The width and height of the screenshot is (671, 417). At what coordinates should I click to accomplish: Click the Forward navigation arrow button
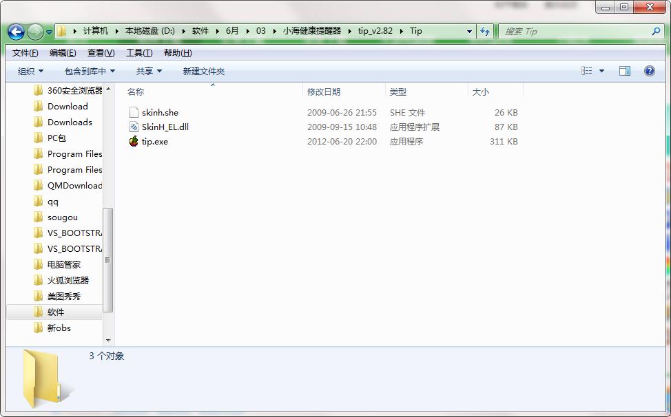click(35, 32)
